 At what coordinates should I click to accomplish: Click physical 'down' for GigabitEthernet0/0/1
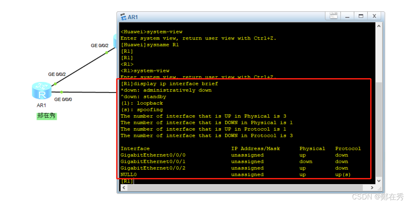pos(306,161)
